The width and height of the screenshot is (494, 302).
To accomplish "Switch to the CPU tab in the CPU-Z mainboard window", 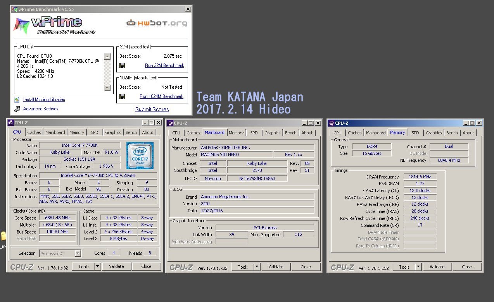I will click(176, 133).
